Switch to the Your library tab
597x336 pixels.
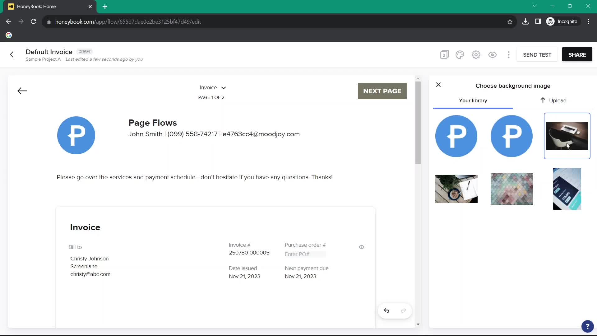pyautogui.click(x=473, y=100)
